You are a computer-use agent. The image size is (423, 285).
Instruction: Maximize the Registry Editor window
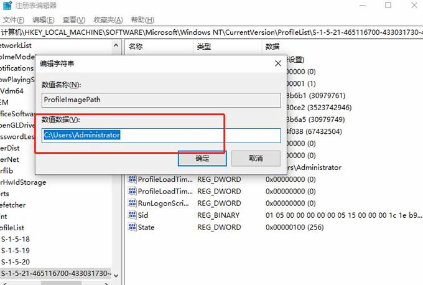point(388,5)
